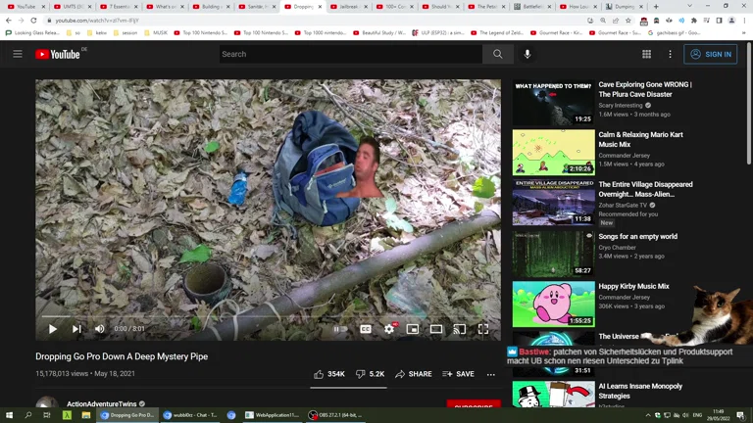Switch to the Jailbreak browser tab
Image resolution: width=753 pixels, height=423 pixels.
[349, 7]
